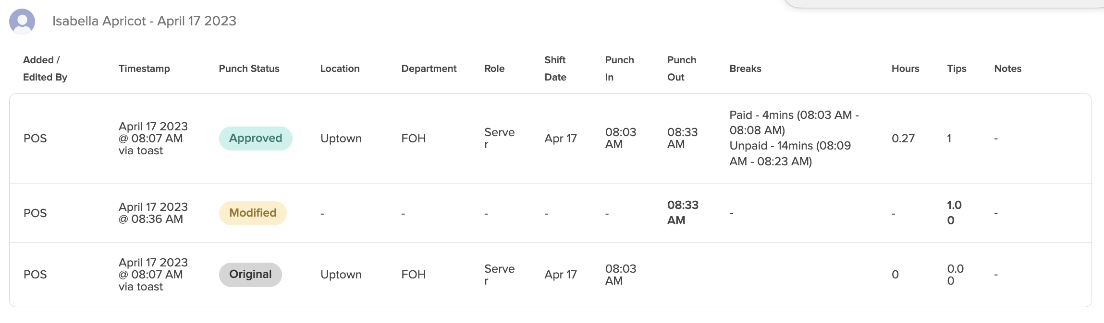Select the Punch Out column header
Viewport: 1104px width, 323px height.
point(681,69)
